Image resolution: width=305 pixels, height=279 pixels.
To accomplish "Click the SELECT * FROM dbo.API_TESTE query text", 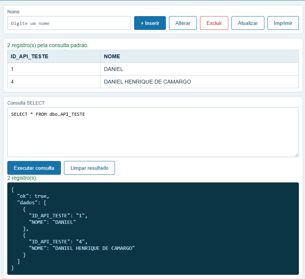I will click(x=48, y=114).
